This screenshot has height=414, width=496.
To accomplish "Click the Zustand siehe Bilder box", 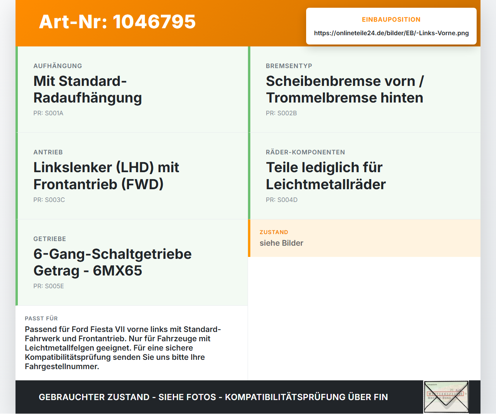I will [364, 238].
